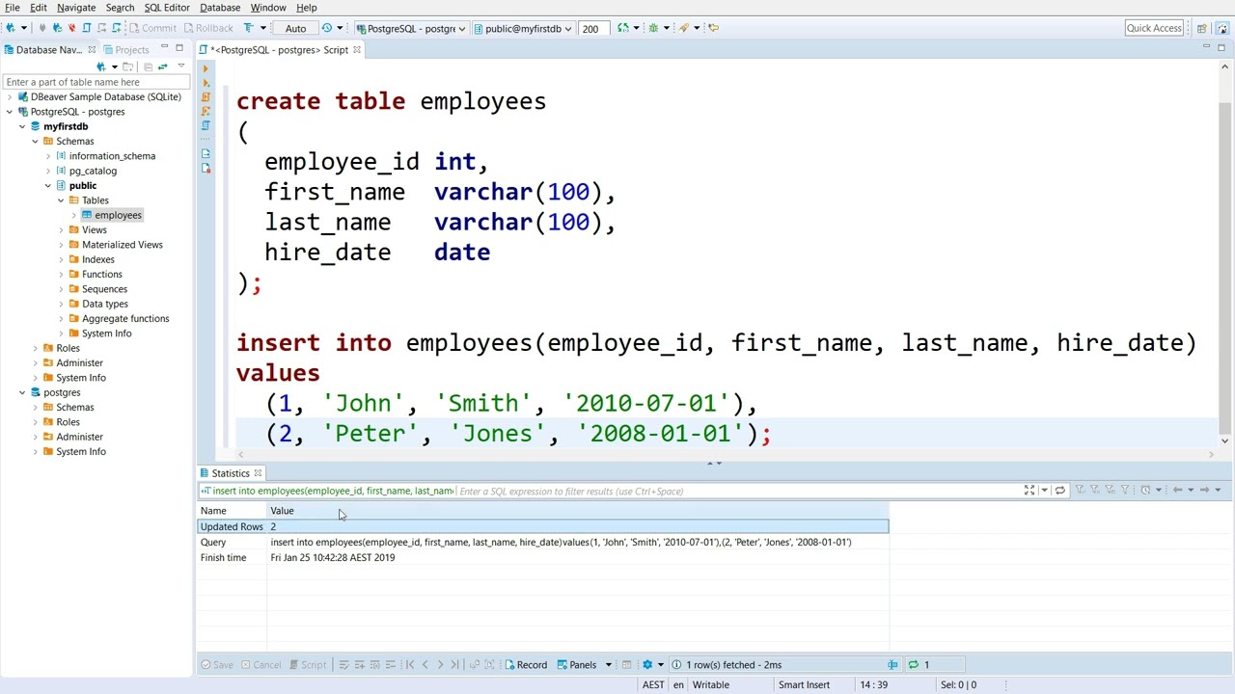Close the Statistics tab

(x=258, y=473)
